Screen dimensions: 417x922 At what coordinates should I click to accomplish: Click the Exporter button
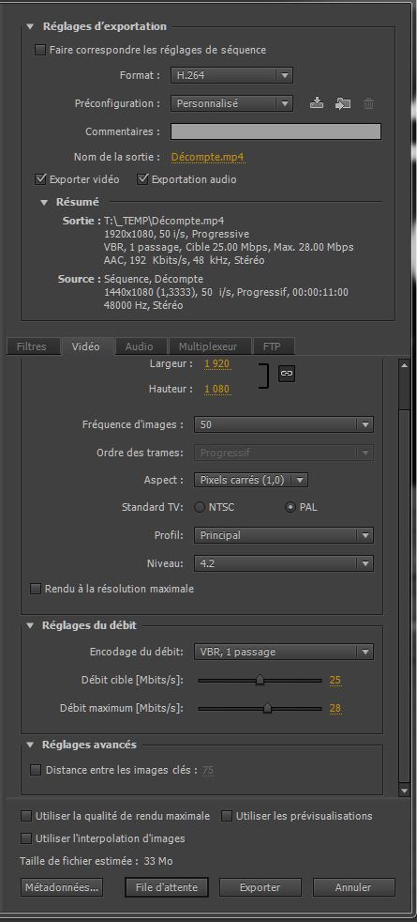pyautogui.click(x=261, y=887)
